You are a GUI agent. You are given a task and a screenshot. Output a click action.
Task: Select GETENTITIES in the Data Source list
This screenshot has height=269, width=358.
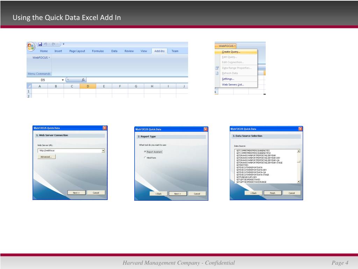pyautogui.click(x=242, y=165)
